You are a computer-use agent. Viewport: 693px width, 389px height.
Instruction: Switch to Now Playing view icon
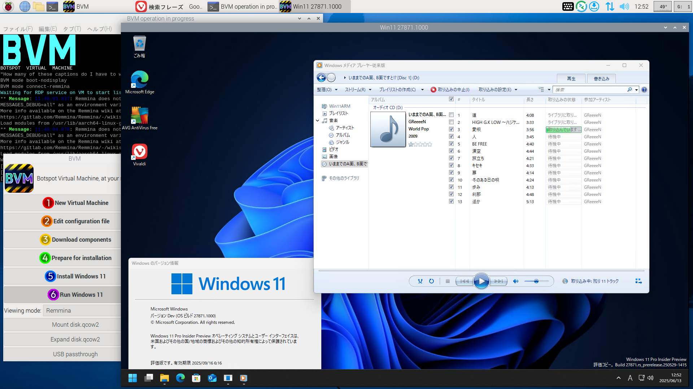click(638, 281)
